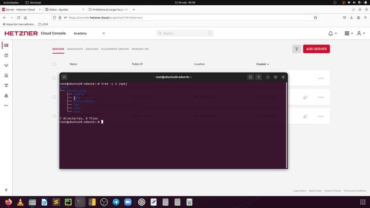370x208 pixels.
Task: Open the cube-shaped Volumes sidebar icon
Action: click(6, 55)
